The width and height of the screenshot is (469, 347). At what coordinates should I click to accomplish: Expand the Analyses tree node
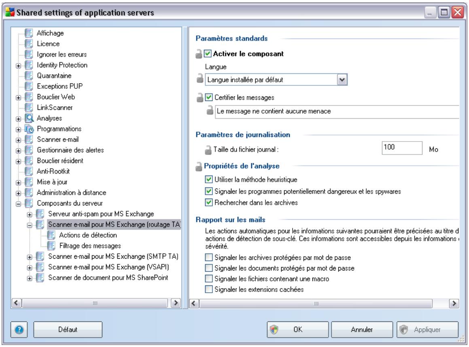tap(19, 119)
